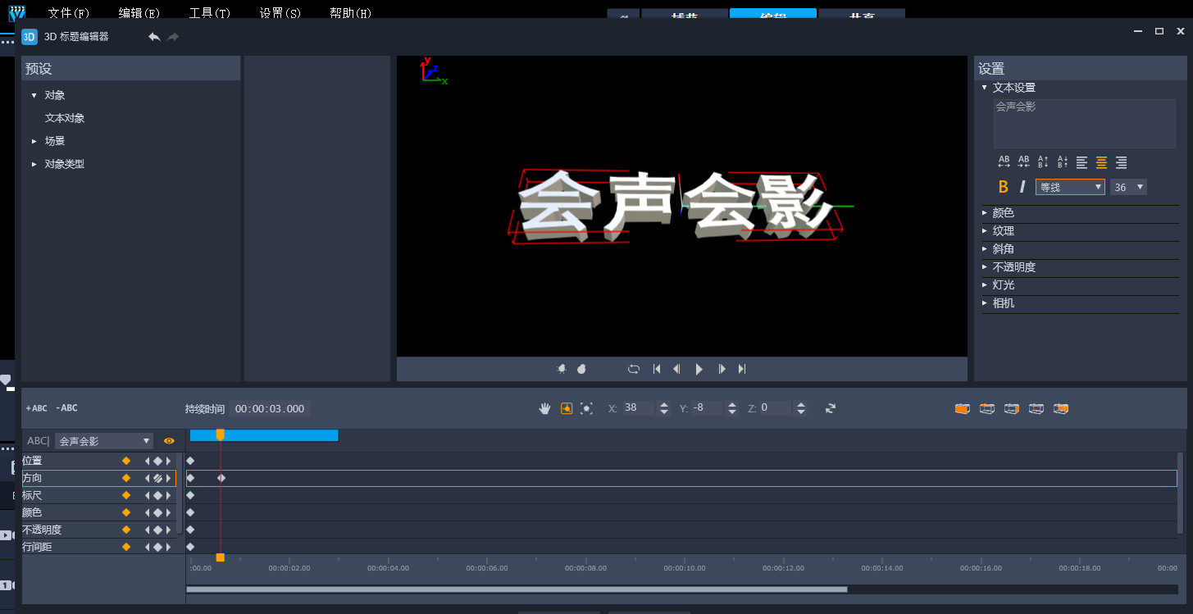Go to next keyframe in 位置 row

point(169,461)
